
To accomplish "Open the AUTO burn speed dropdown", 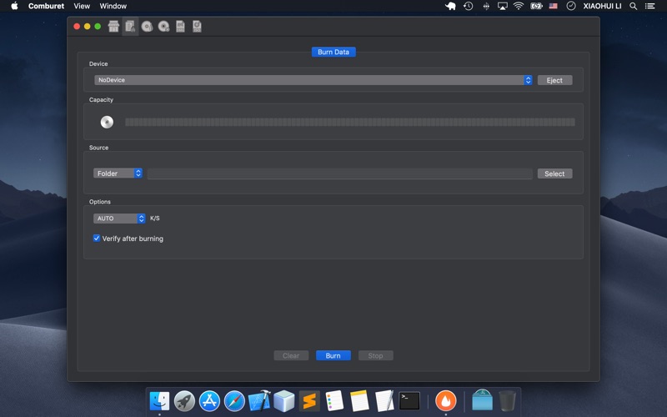I will point(119,219).
